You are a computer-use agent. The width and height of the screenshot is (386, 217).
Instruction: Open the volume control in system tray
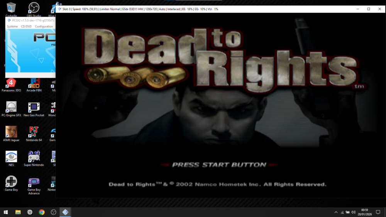[x=353, y=212]
